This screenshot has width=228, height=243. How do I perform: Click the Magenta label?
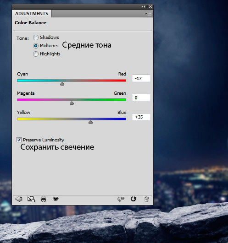pyautogui.click(x=26, y=93)
